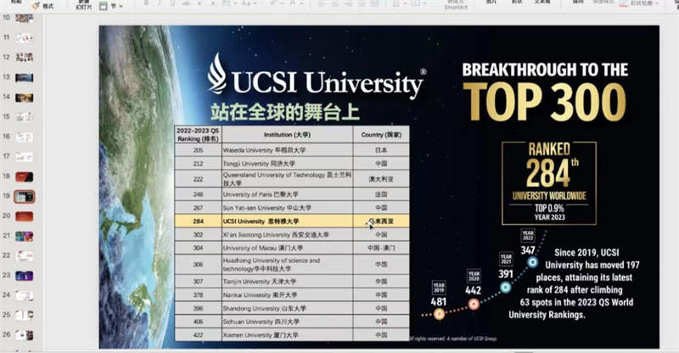Click the Queensland University of Technology cell
Viewport: 679px width, 353px height.
(x=288, y=179)
